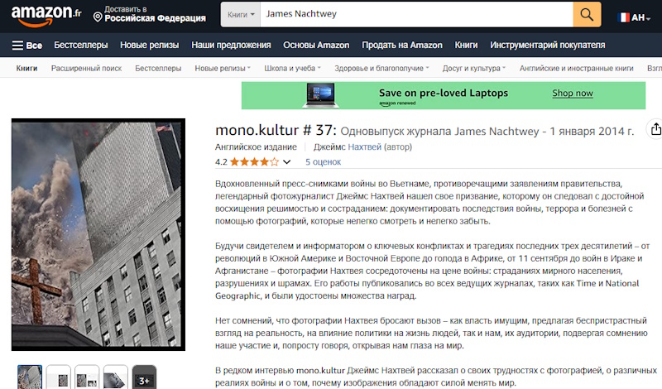Select the first cover thumbnail

click(x=30, y=377)
